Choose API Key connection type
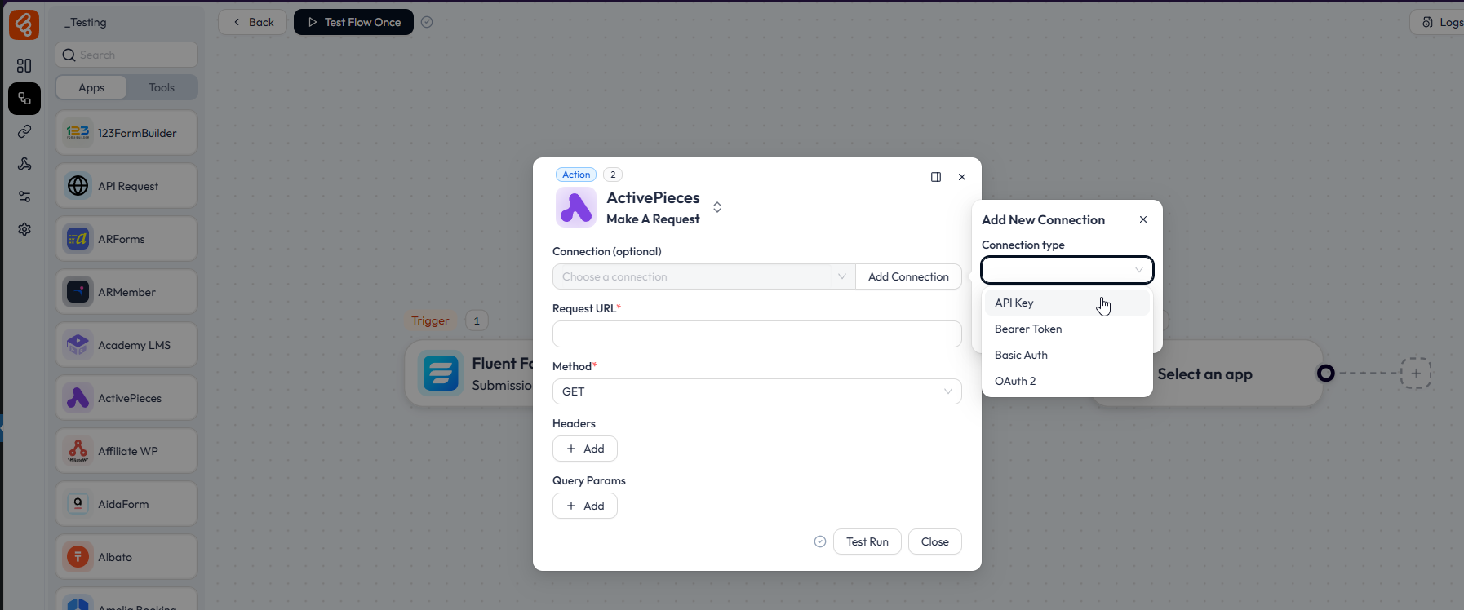This screenshot has width=1464, height=610. click(1067, 303)
